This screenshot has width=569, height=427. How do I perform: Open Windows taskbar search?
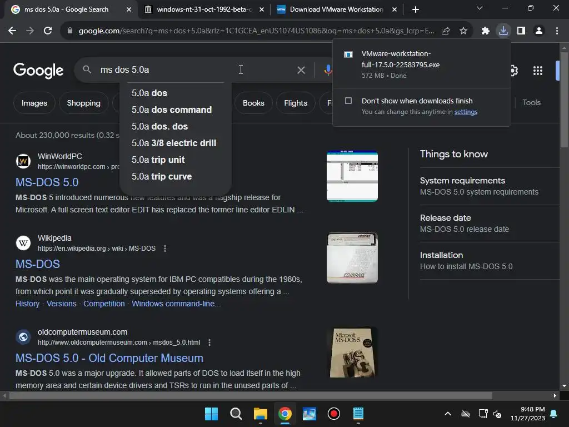tap(236, 414)
